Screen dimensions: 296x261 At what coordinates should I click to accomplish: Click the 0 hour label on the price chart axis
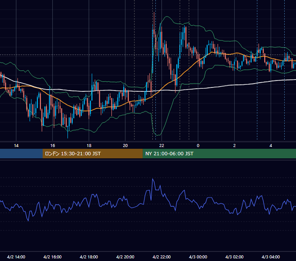coord(198,146)
